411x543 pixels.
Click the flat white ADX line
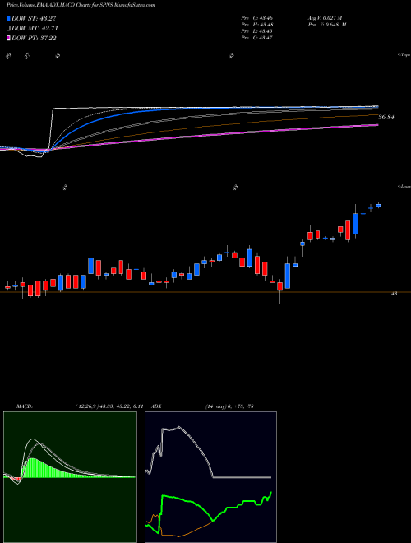click(x=242, y=477)
